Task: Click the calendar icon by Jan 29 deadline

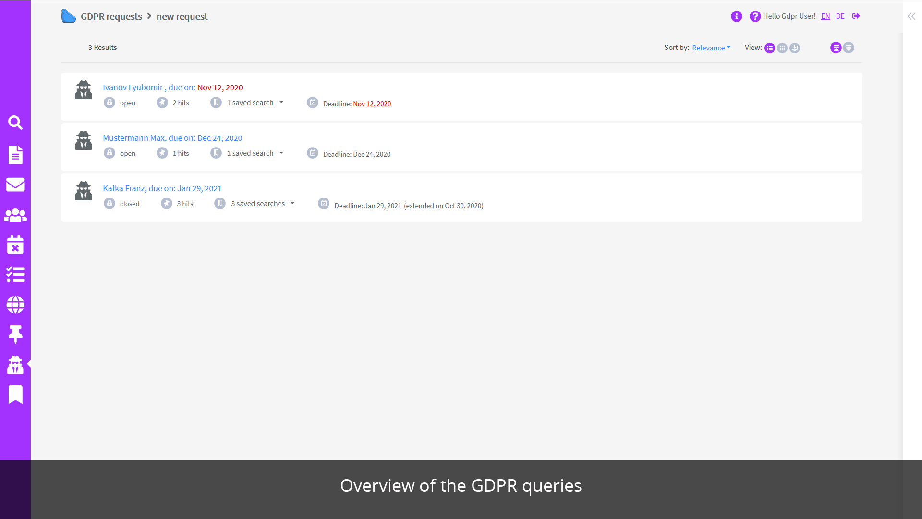Action: click(324, 203)
